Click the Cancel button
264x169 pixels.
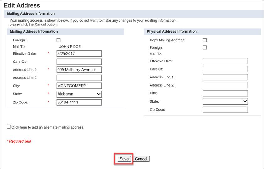(x=141, y=159)
